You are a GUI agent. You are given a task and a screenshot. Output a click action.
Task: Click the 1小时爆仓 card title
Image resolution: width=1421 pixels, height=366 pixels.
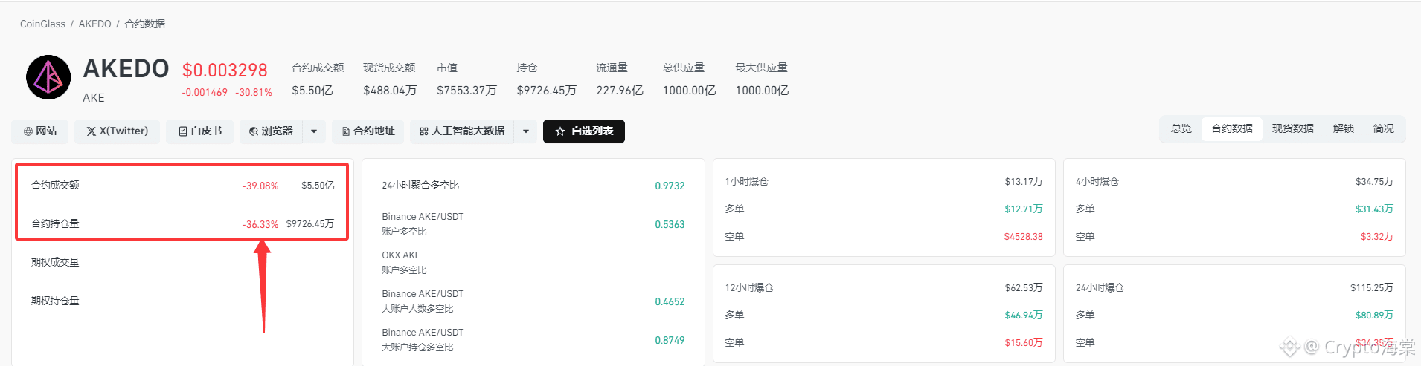click(747, 182)
